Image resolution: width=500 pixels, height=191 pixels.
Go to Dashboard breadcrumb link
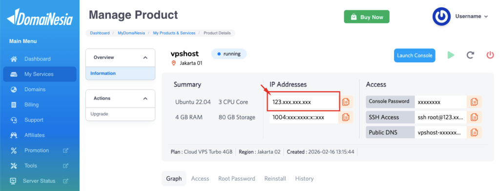click(100, 33)
